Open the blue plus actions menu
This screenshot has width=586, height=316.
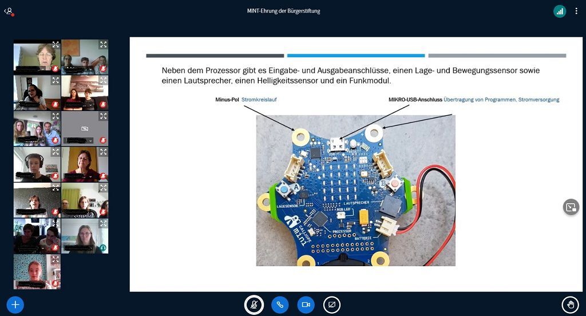(15, 305)
